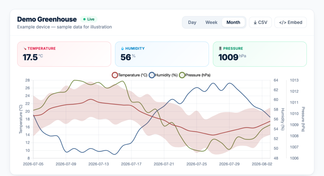Click the 56 % humidity reading card
The width and height of the screenshot is (324, 176).
(162, 54)
